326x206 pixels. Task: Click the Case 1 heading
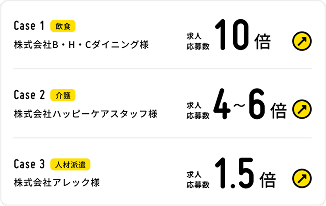[29, 26]
